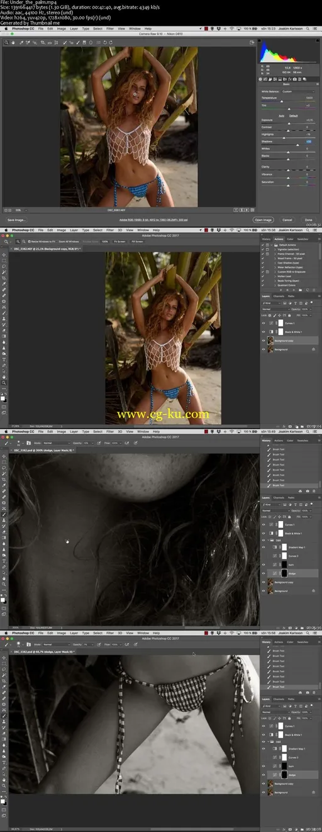Toggle Resize Windows to Fit checkbox in second frame

click(29, 241)
